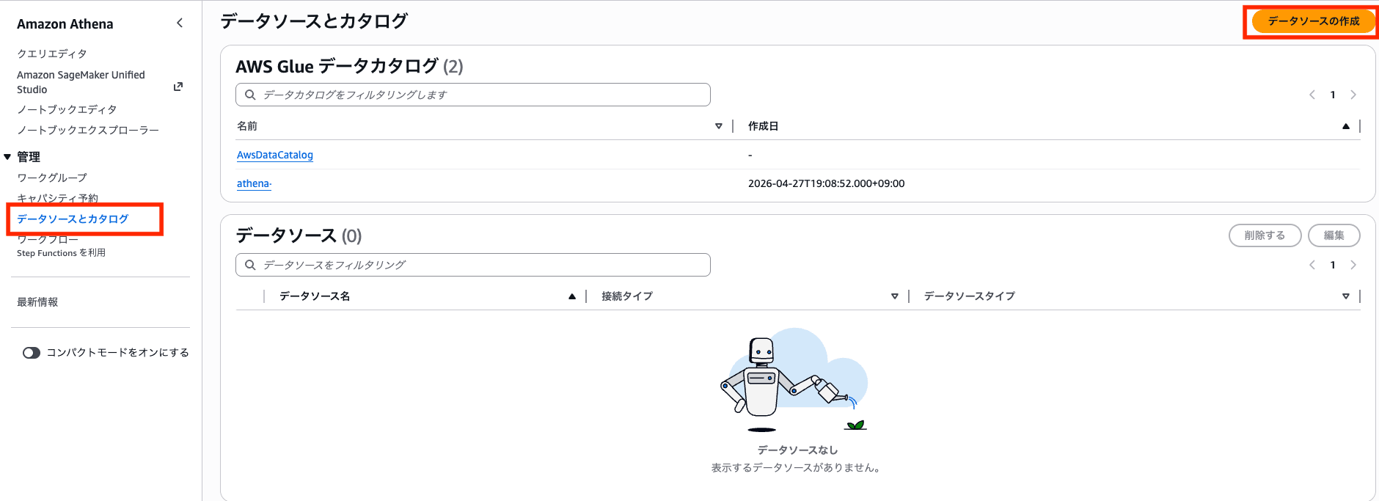Go to previous page of Glue catalogs
1379x501 pixels.
pyautogui.click(x=1312, y=95)
